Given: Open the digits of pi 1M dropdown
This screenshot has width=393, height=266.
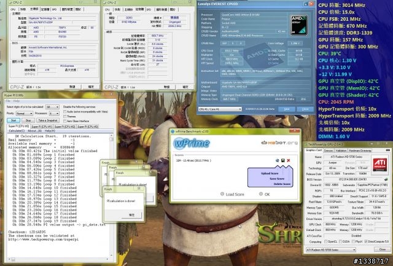Looking at the screenshot, I should (x=52, y=107).
